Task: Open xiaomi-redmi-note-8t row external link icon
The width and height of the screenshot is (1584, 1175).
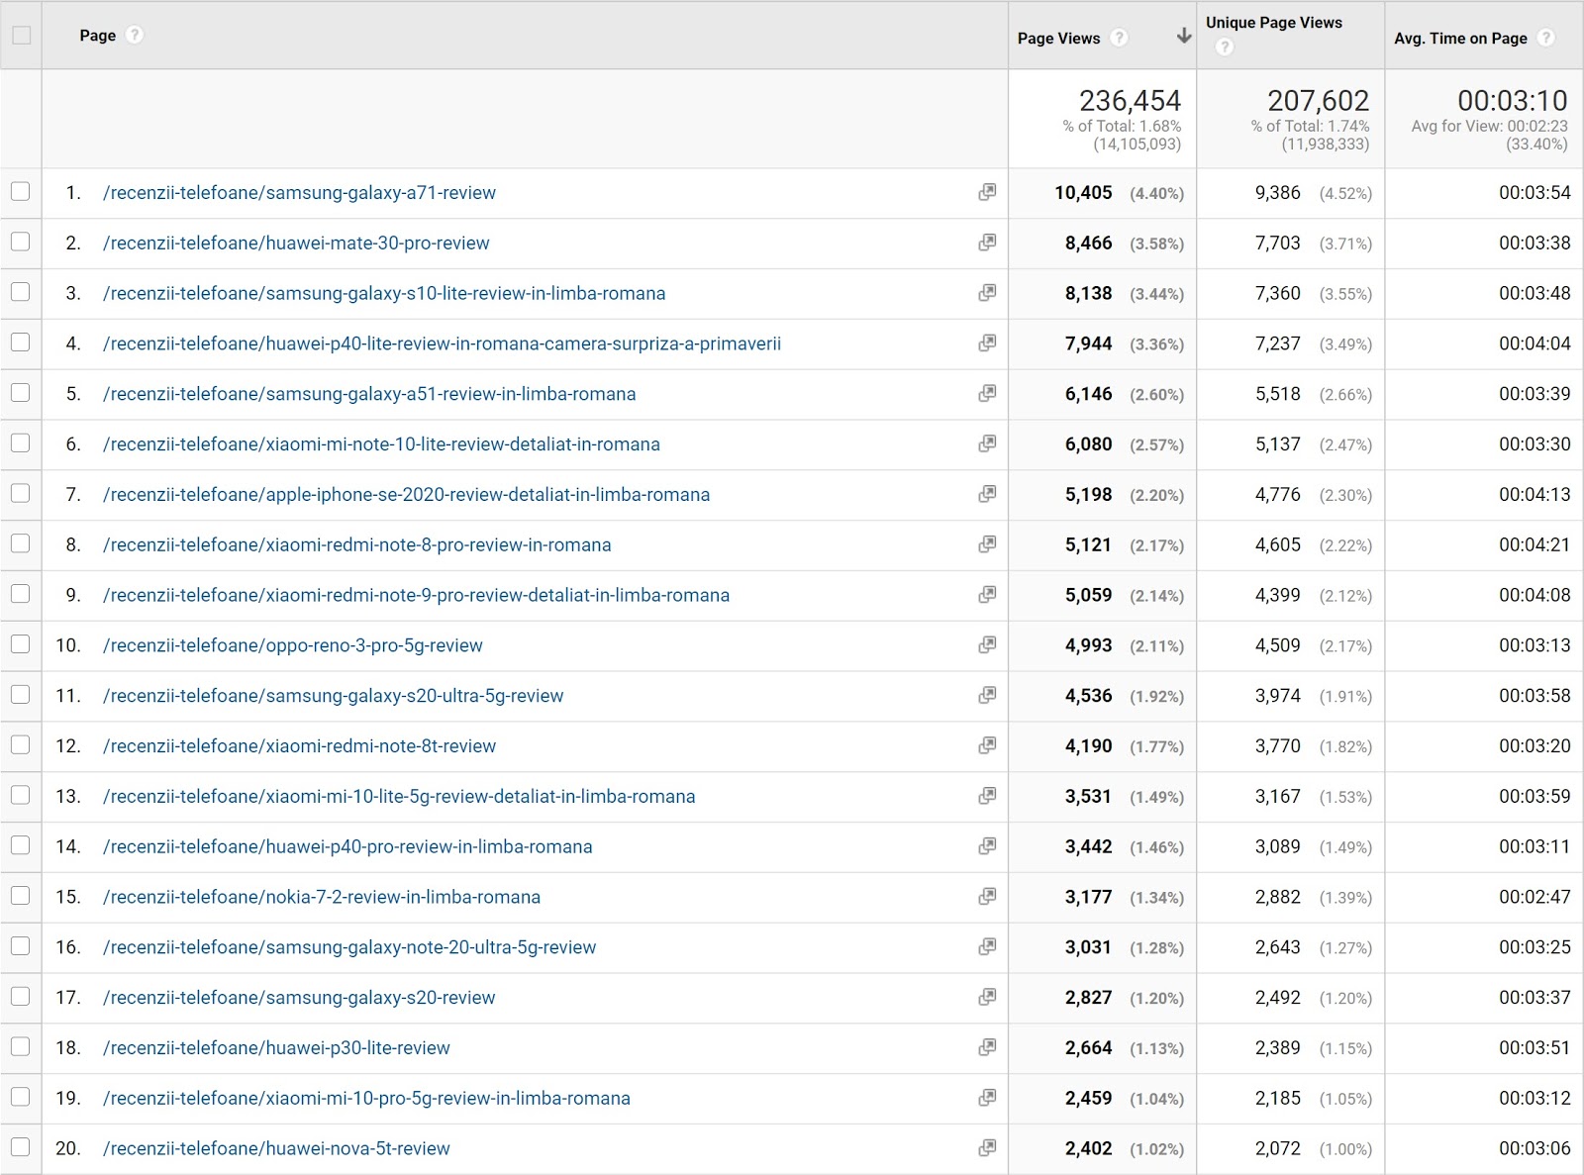Action: (x=987, y=745)
